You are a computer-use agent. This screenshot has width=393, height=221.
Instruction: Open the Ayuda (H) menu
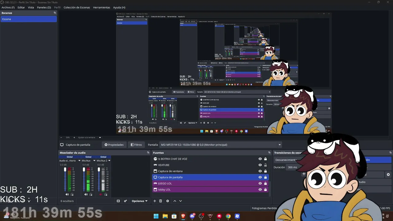pos(119,7)
